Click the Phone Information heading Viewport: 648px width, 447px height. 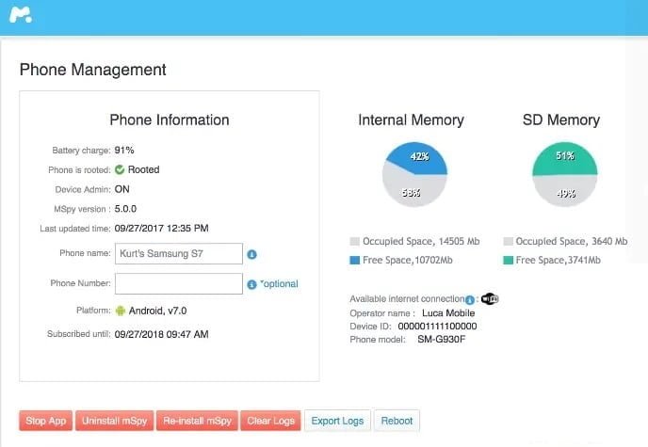[170, 120]
